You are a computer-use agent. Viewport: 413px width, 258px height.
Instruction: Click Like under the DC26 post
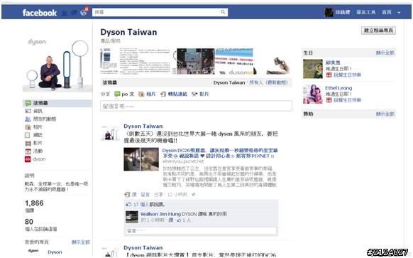[x=134, y=195]
